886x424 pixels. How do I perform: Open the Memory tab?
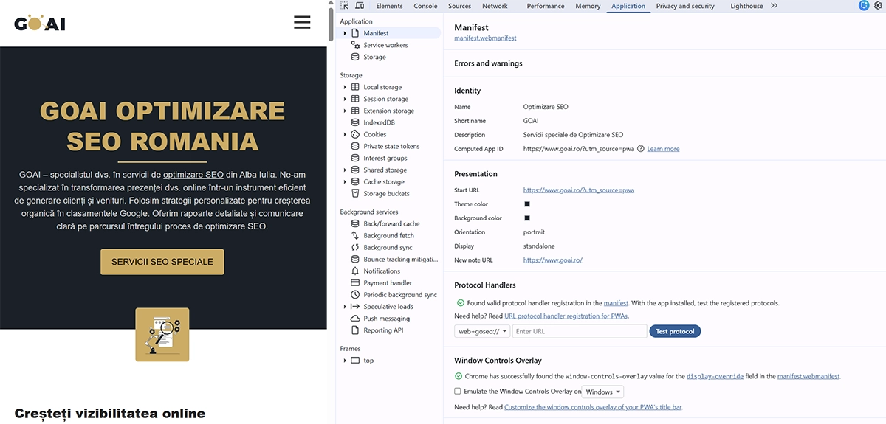pos(588,6)
